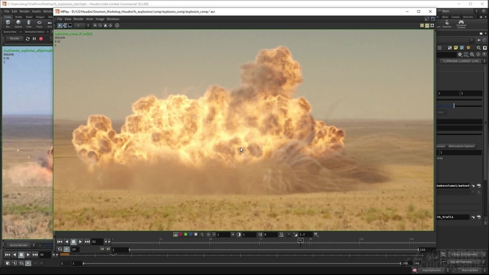Open the image plane dropdown showing C in MPlay

pos(83,25)
